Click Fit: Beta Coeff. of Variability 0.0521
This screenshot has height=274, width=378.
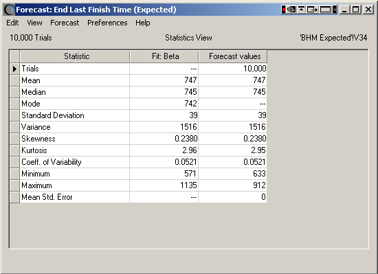(164, 162)
